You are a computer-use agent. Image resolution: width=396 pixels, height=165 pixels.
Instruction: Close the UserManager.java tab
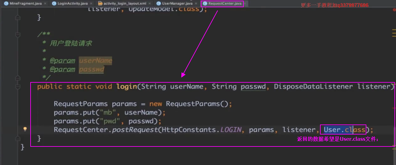[195, 3]
